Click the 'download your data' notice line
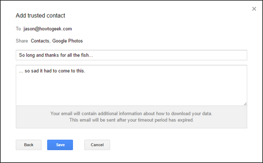 [x=131, y=114]
